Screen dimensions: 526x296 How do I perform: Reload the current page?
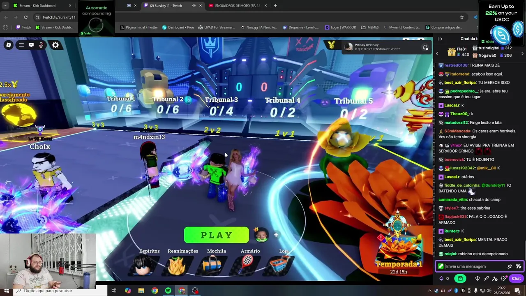point(25,17)
